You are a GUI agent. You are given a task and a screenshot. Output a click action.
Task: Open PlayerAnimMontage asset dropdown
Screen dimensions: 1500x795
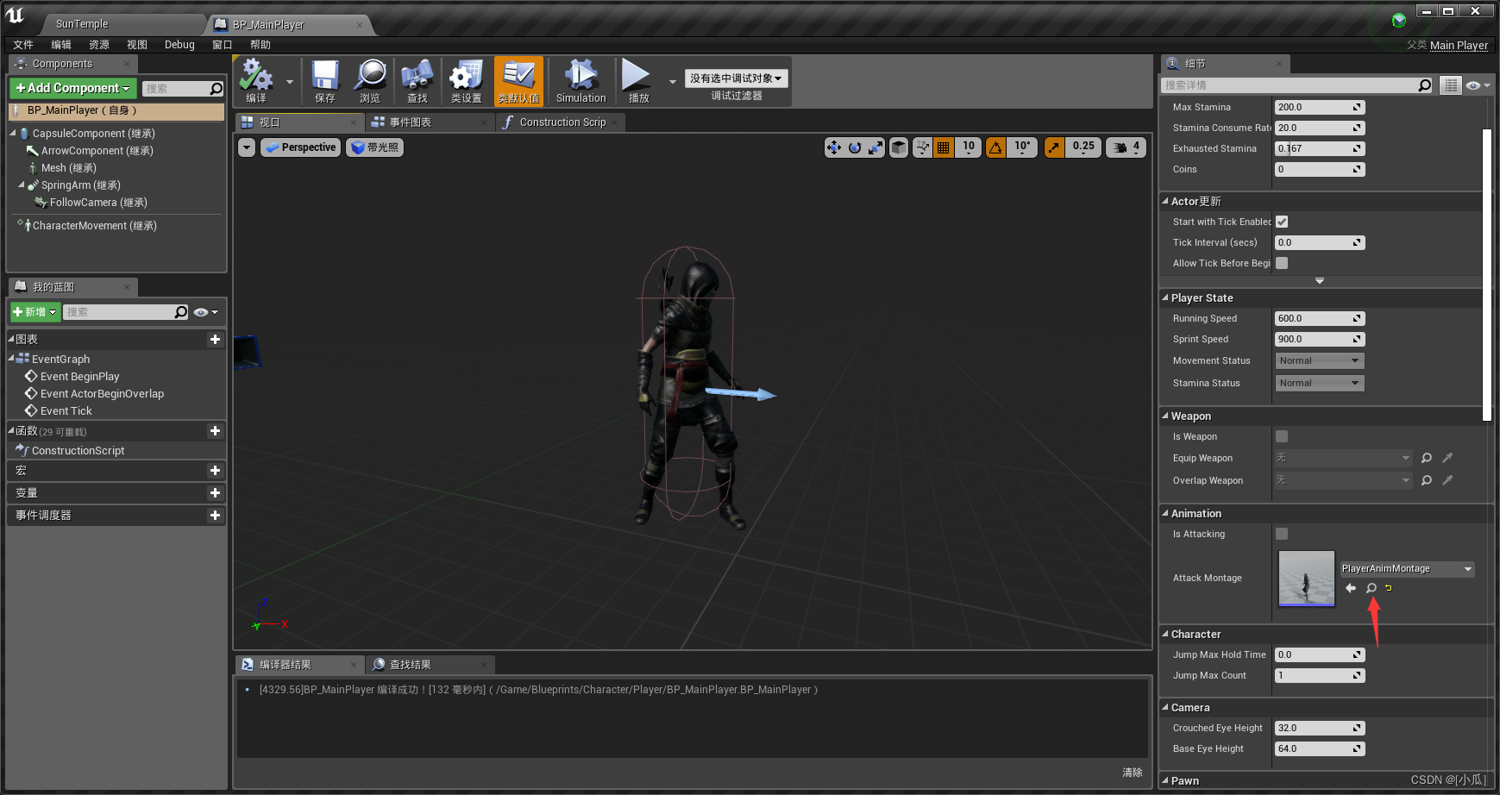pos(1407,569)
